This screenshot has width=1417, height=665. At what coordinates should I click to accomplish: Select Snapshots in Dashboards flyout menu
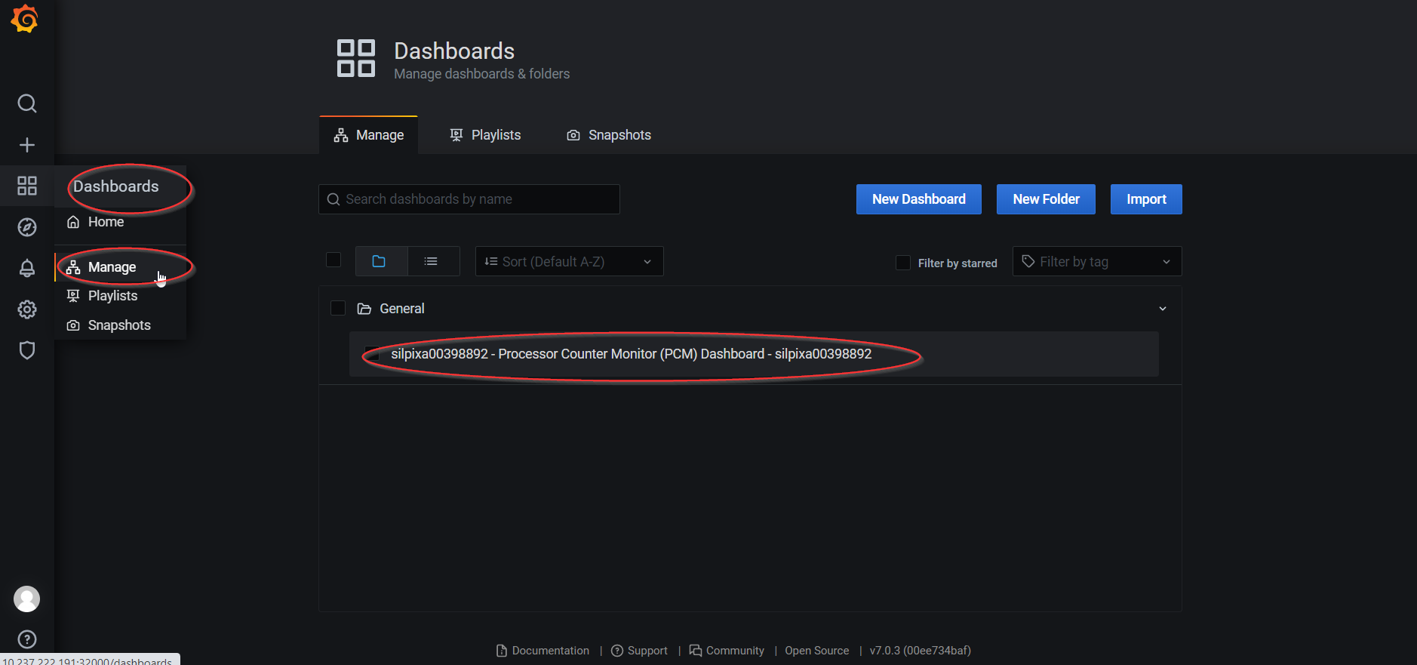[121, 325]
